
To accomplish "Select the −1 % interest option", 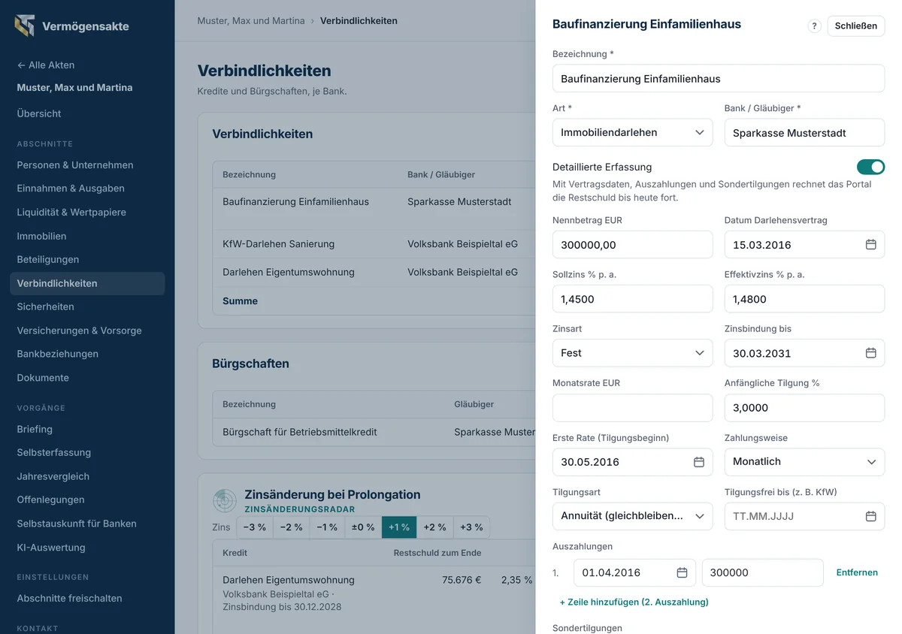I will (327, 527).
